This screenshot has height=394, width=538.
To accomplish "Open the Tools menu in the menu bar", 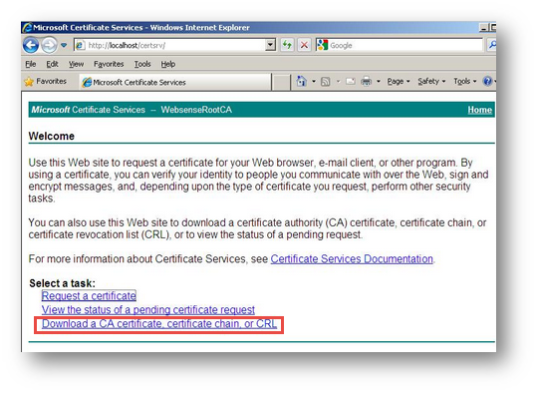I will [x=142, y=64].
